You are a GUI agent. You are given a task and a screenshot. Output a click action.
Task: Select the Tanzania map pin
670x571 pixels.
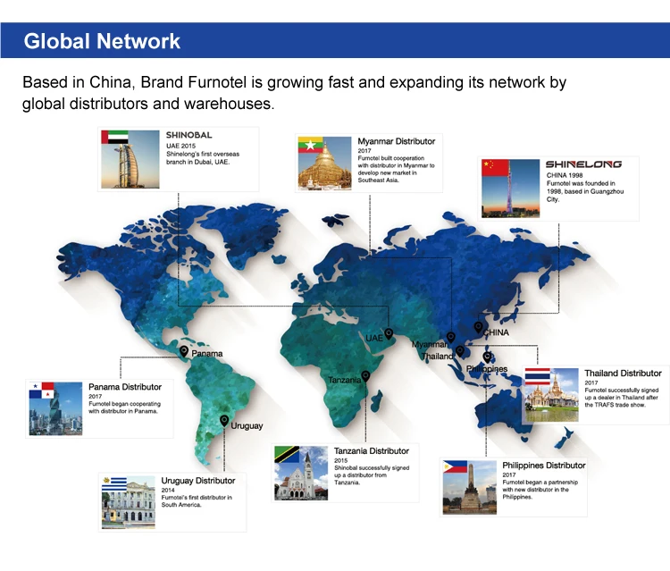click(x=365, y=376)
